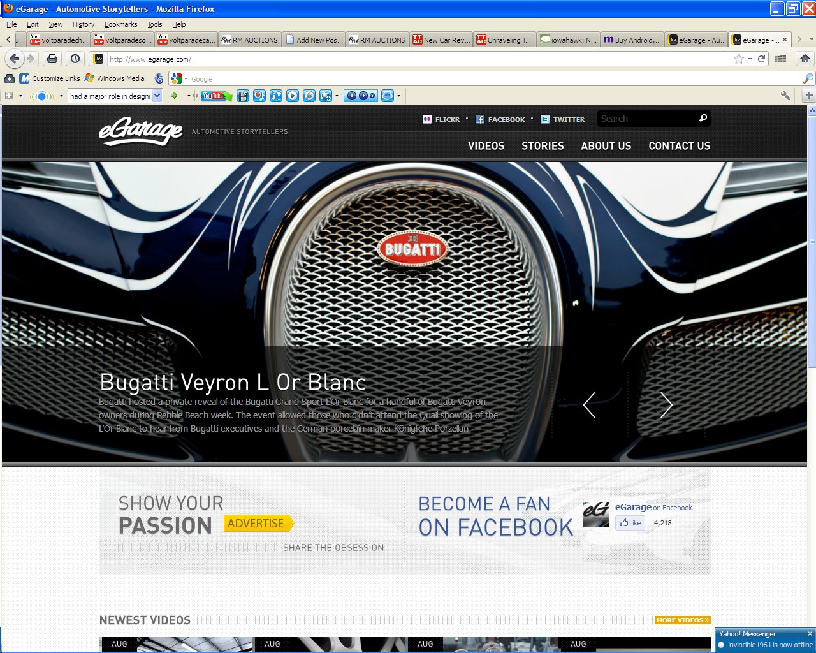816x653 pixels.
Task: Open the Google search engine dropdown
Action: click(x=186, y=79)
